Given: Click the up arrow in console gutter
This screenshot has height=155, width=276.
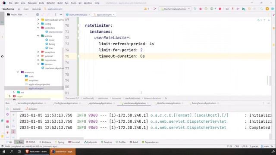Looking at the screenshot, I should coord(13,115).
